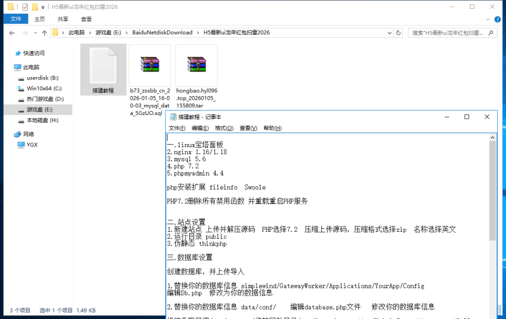
Task: Click the '3.伪静态 thinkphp' line
Action: (197, 244)
